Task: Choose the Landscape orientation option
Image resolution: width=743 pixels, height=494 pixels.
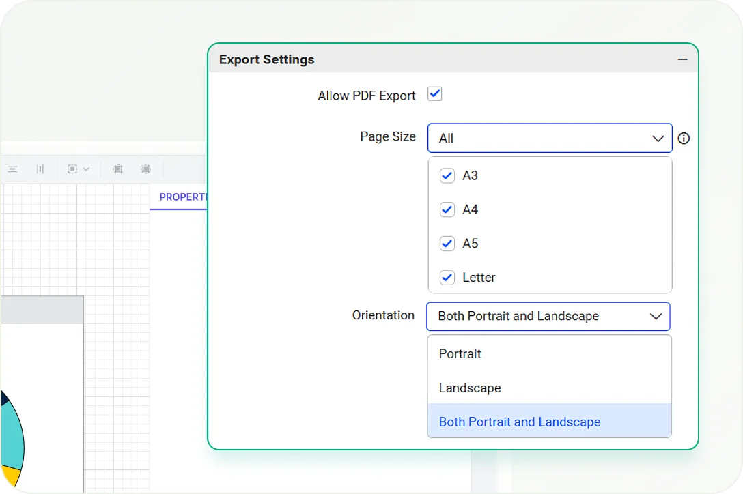Action: 470,388
